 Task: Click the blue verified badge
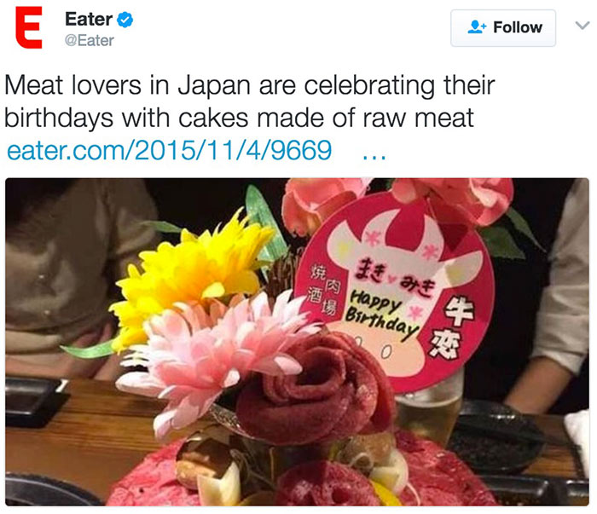click(125, 19)
